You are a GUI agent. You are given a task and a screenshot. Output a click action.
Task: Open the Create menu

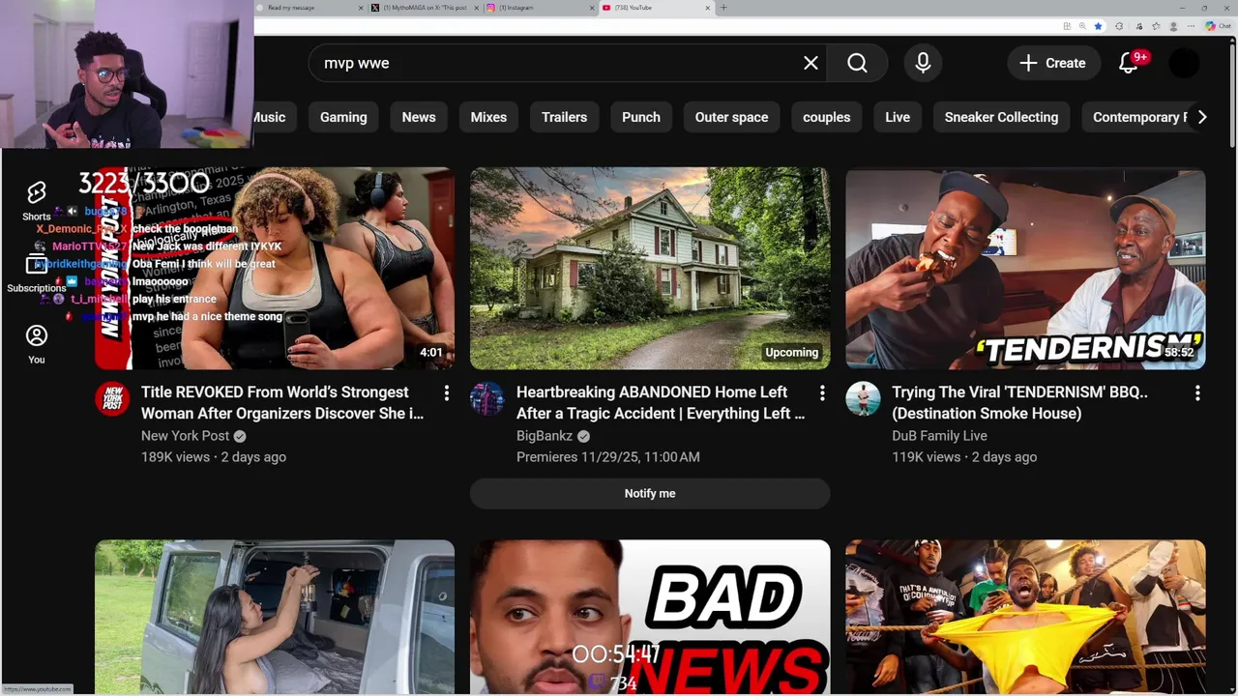(1052, 63)
